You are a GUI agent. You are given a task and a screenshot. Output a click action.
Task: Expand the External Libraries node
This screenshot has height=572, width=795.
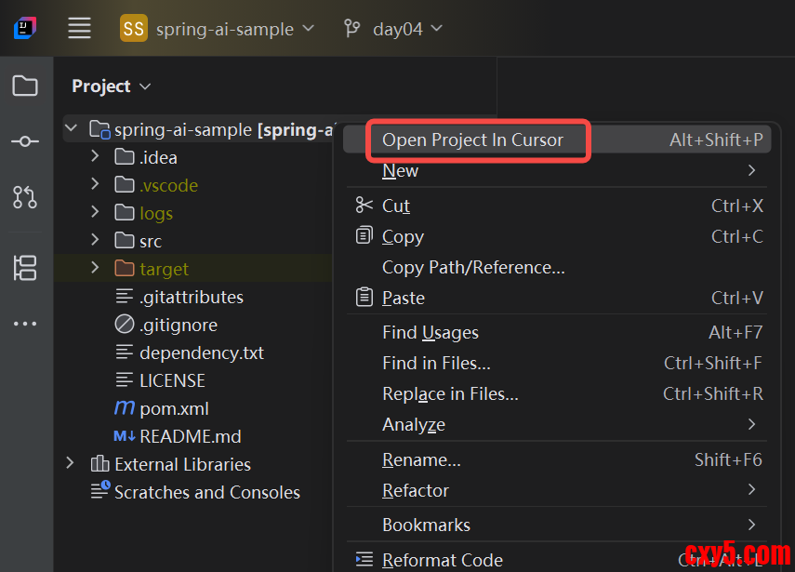pyautogui.click(x=70, y=463)
